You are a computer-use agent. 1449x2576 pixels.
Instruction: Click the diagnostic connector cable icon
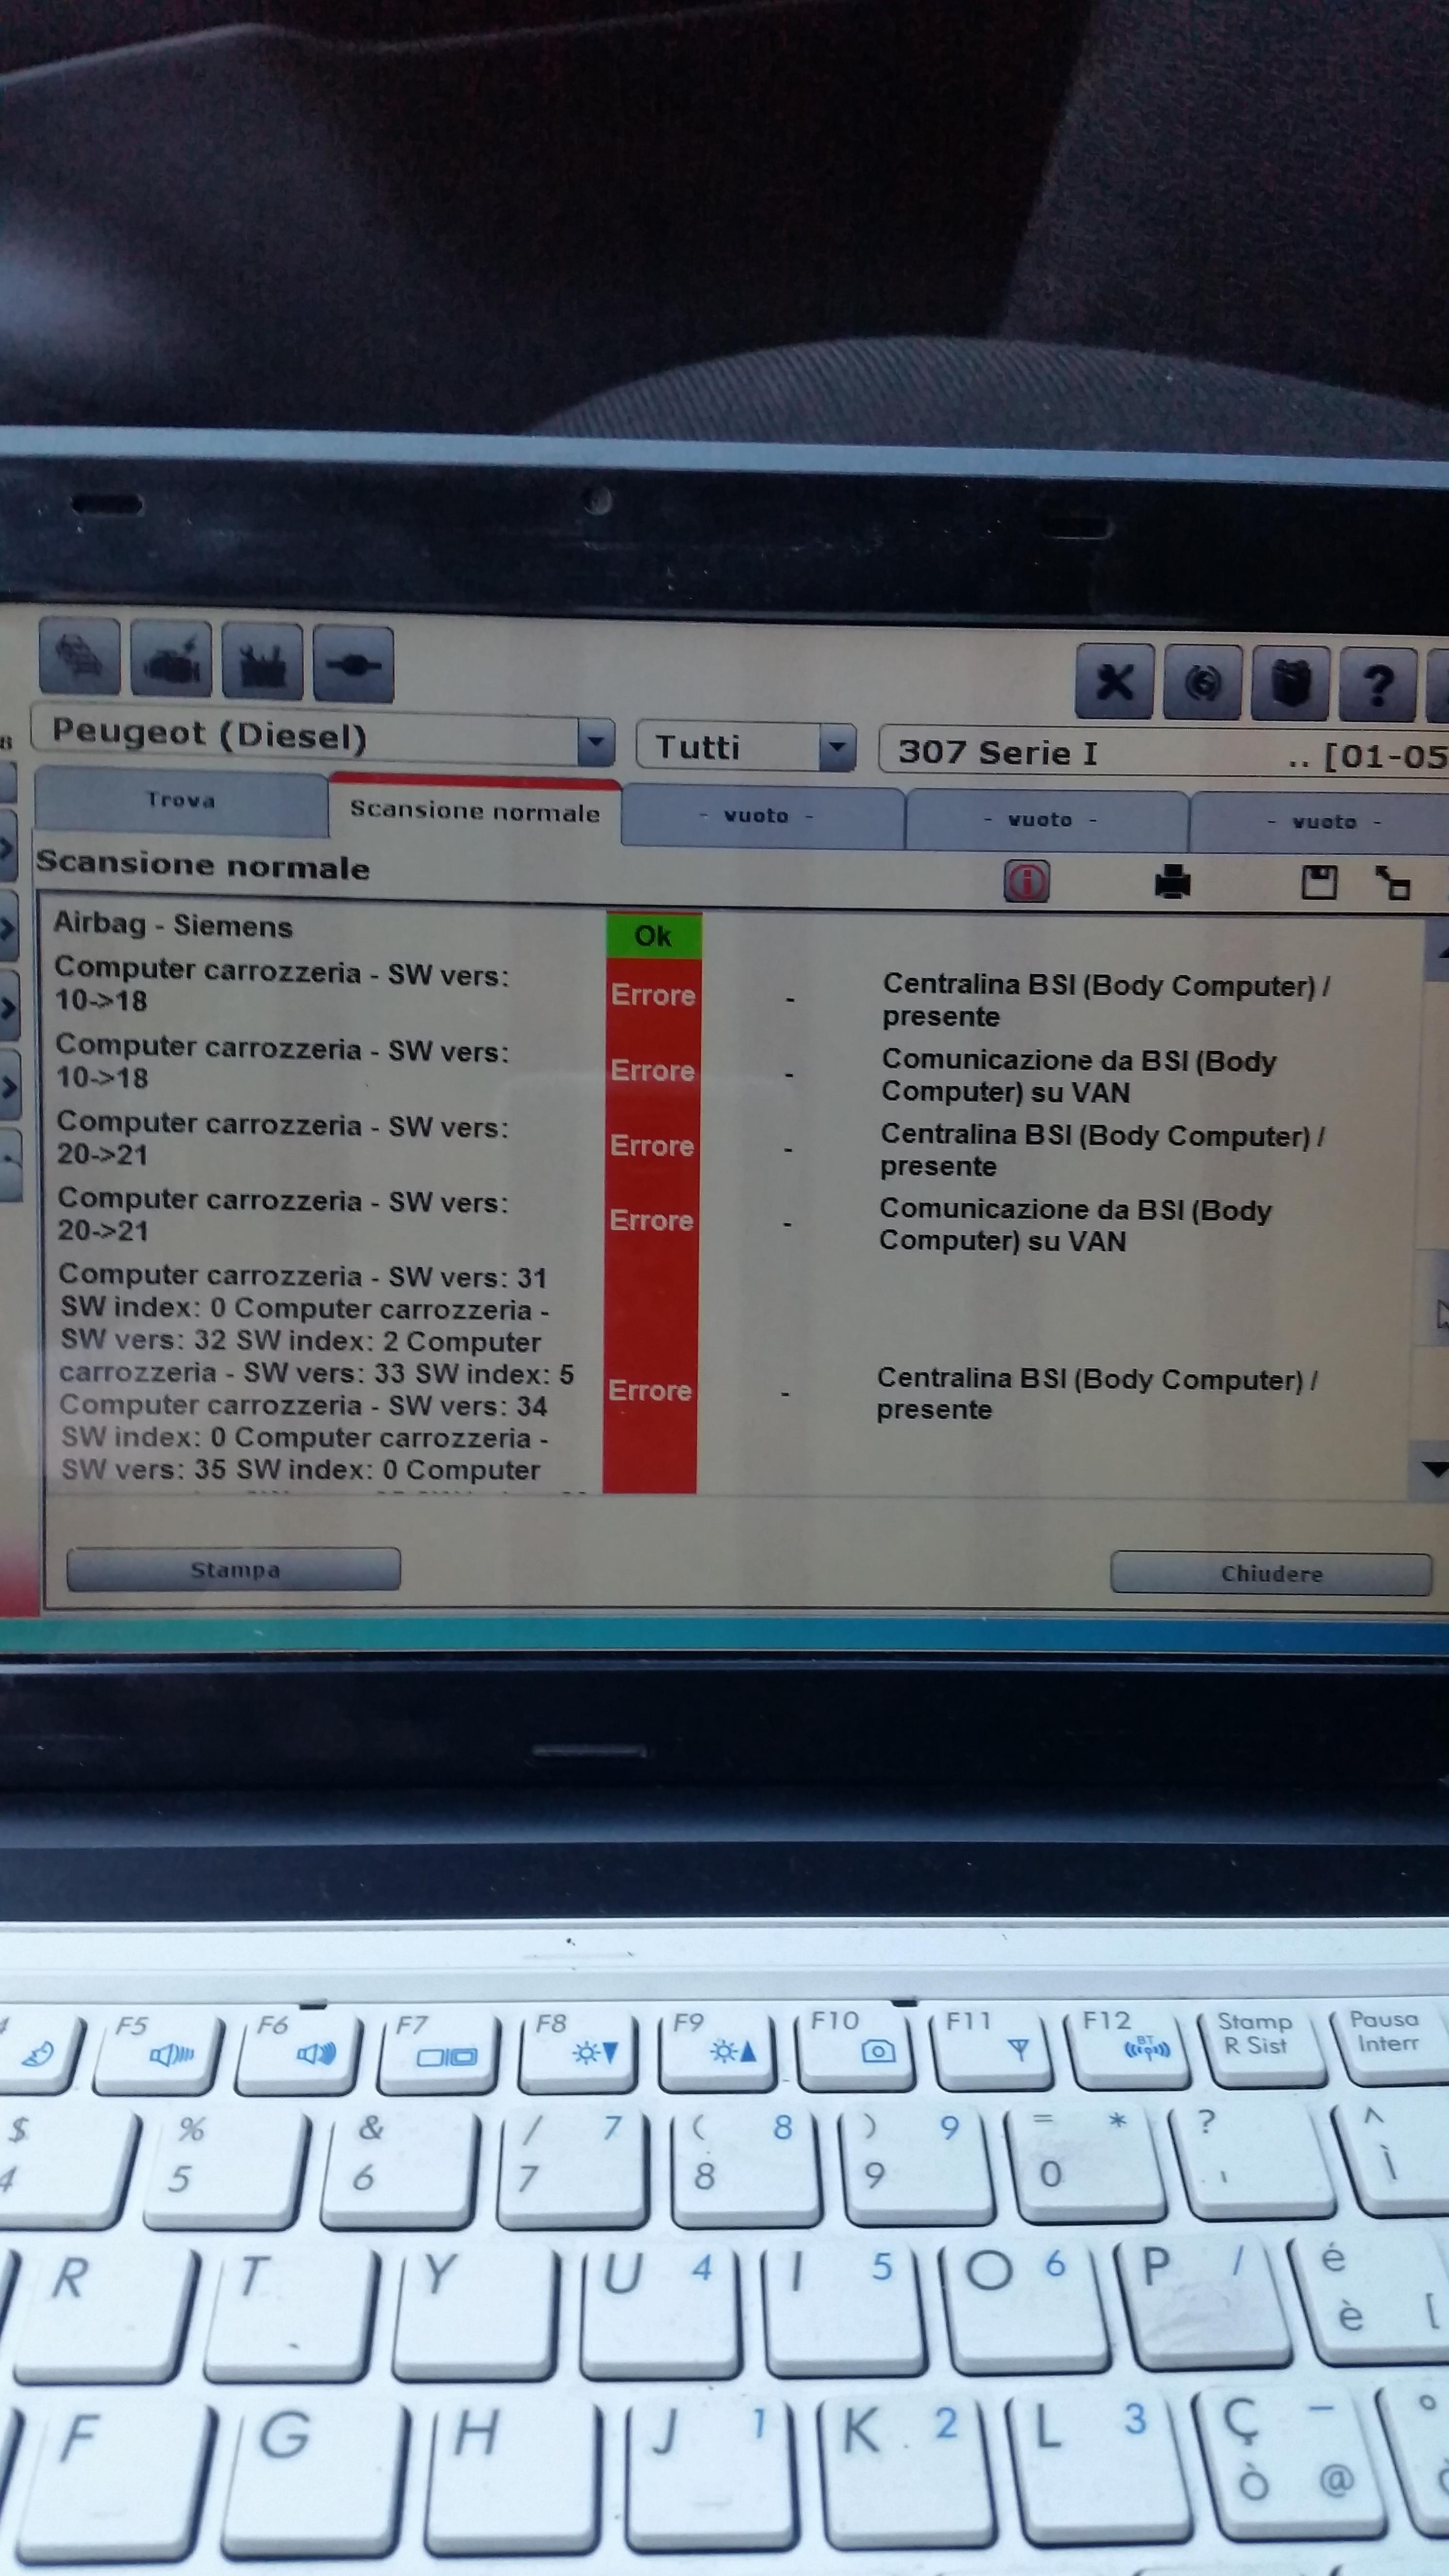[x=353, y=665]
